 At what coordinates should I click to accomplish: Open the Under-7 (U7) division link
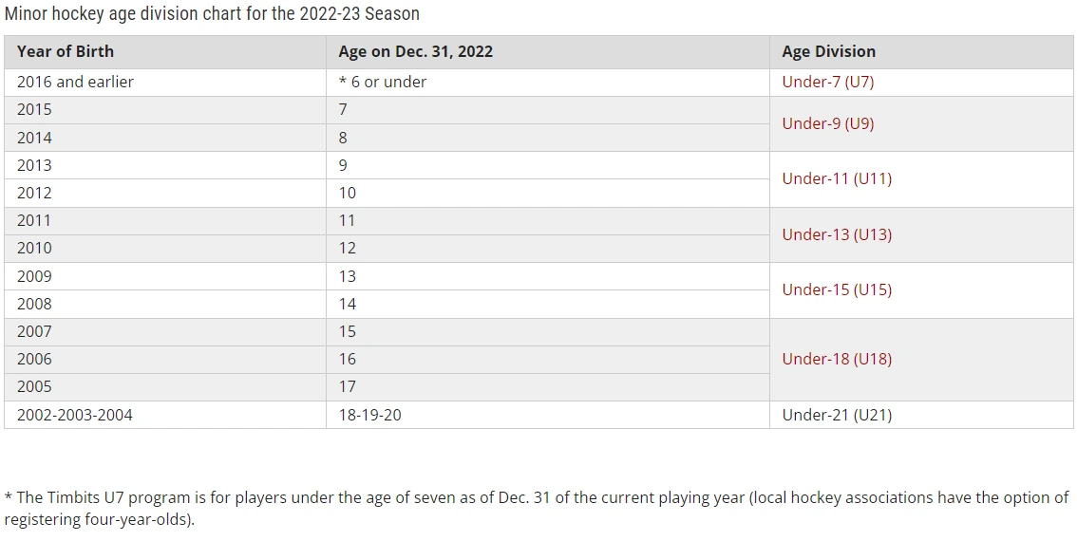point(827,82)
